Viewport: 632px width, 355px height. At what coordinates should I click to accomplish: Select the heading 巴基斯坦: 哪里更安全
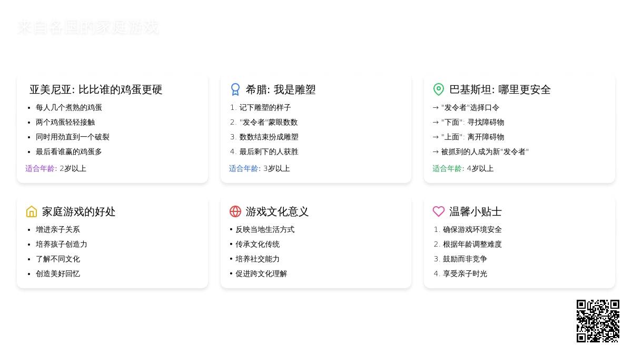tap(500, 89)
